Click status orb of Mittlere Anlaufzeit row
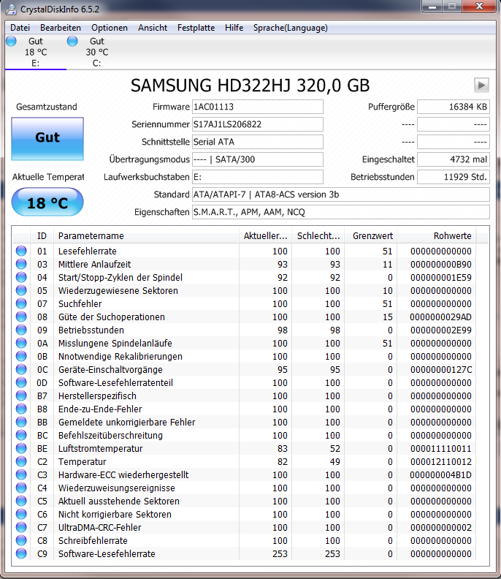The width and height of the screenshot is (501, 579). [21, 264]
